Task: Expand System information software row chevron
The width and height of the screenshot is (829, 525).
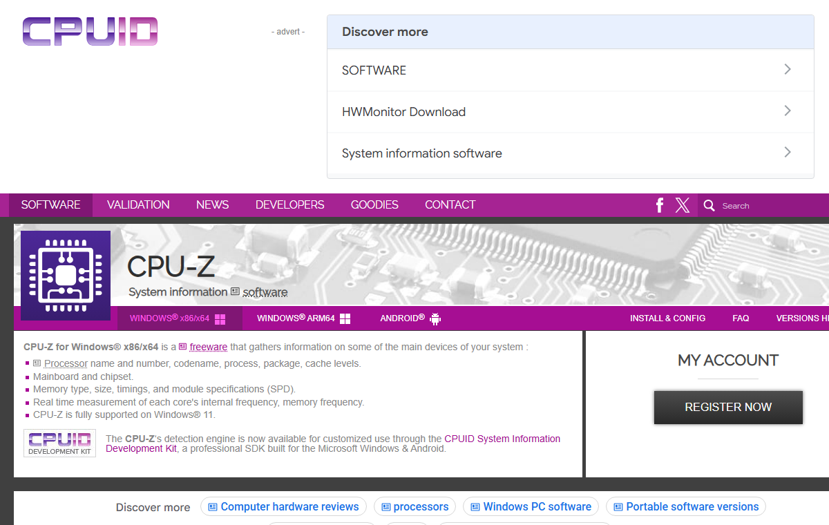Action: (788, 153)
